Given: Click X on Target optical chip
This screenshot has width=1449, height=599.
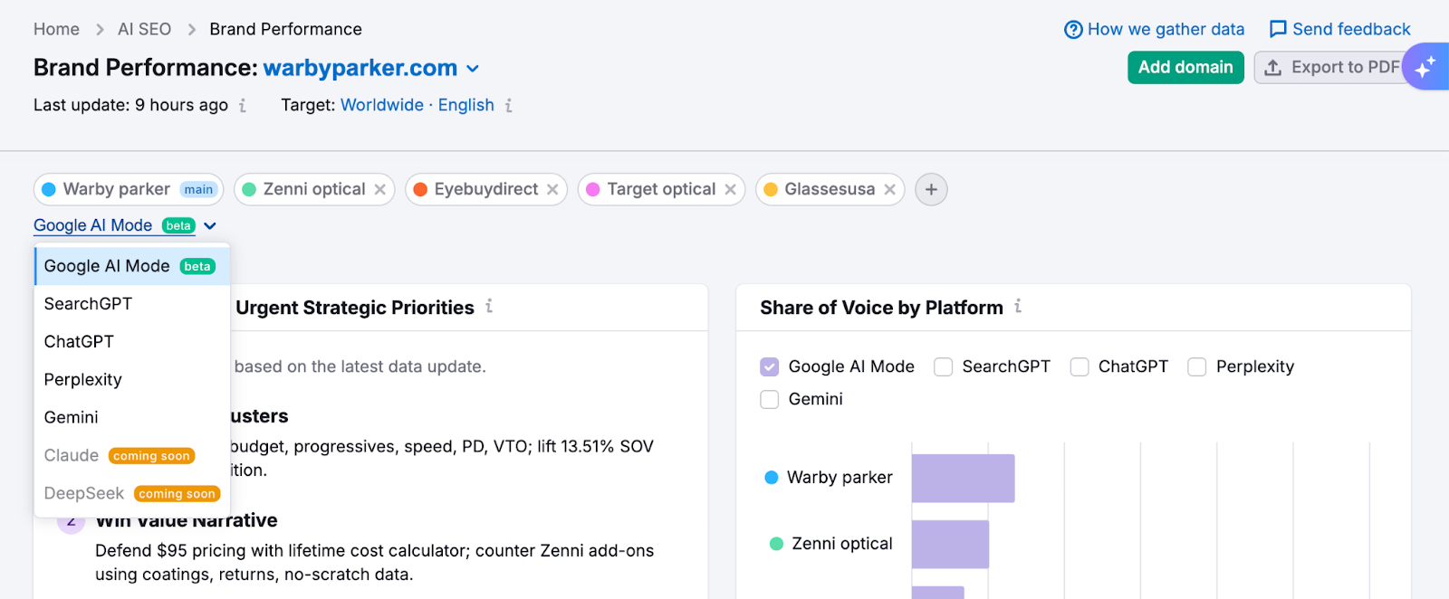Looking at the screenshot, I should tap(730, 189).
